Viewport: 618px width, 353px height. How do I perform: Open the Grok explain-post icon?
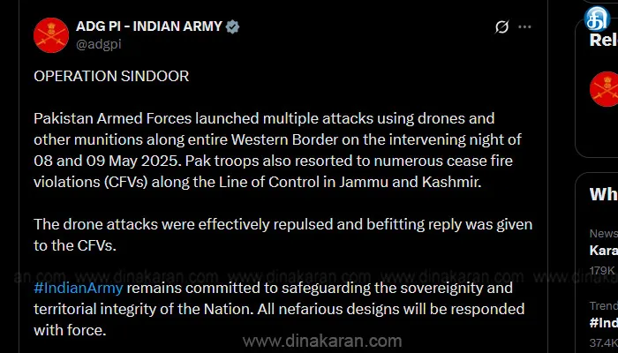tap(501, 26)
